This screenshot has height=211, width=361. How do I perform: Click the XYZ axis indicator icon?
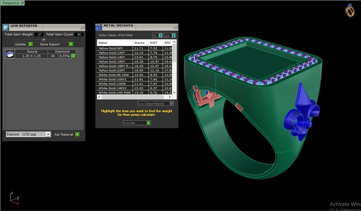14,198
